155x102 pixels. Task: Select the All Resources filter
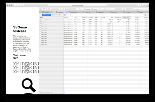click(46, 15)
